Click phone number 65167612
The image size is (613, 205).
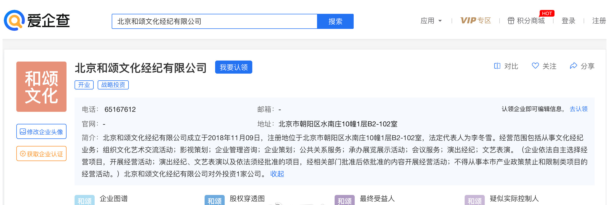point(120,110)
